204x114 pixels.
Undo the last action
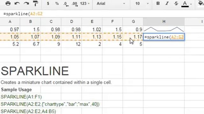click(x=17, y=3)
